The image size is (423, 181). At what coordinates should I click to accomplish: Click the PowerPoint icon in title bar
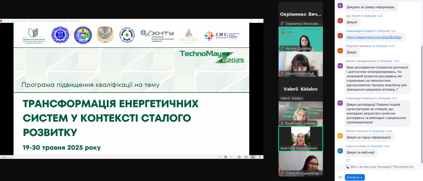point(1,20)
